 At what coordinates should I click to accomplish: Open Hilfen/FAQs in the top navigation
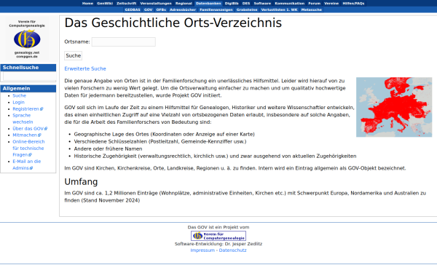pyautogui.click(x=353, y=4)
